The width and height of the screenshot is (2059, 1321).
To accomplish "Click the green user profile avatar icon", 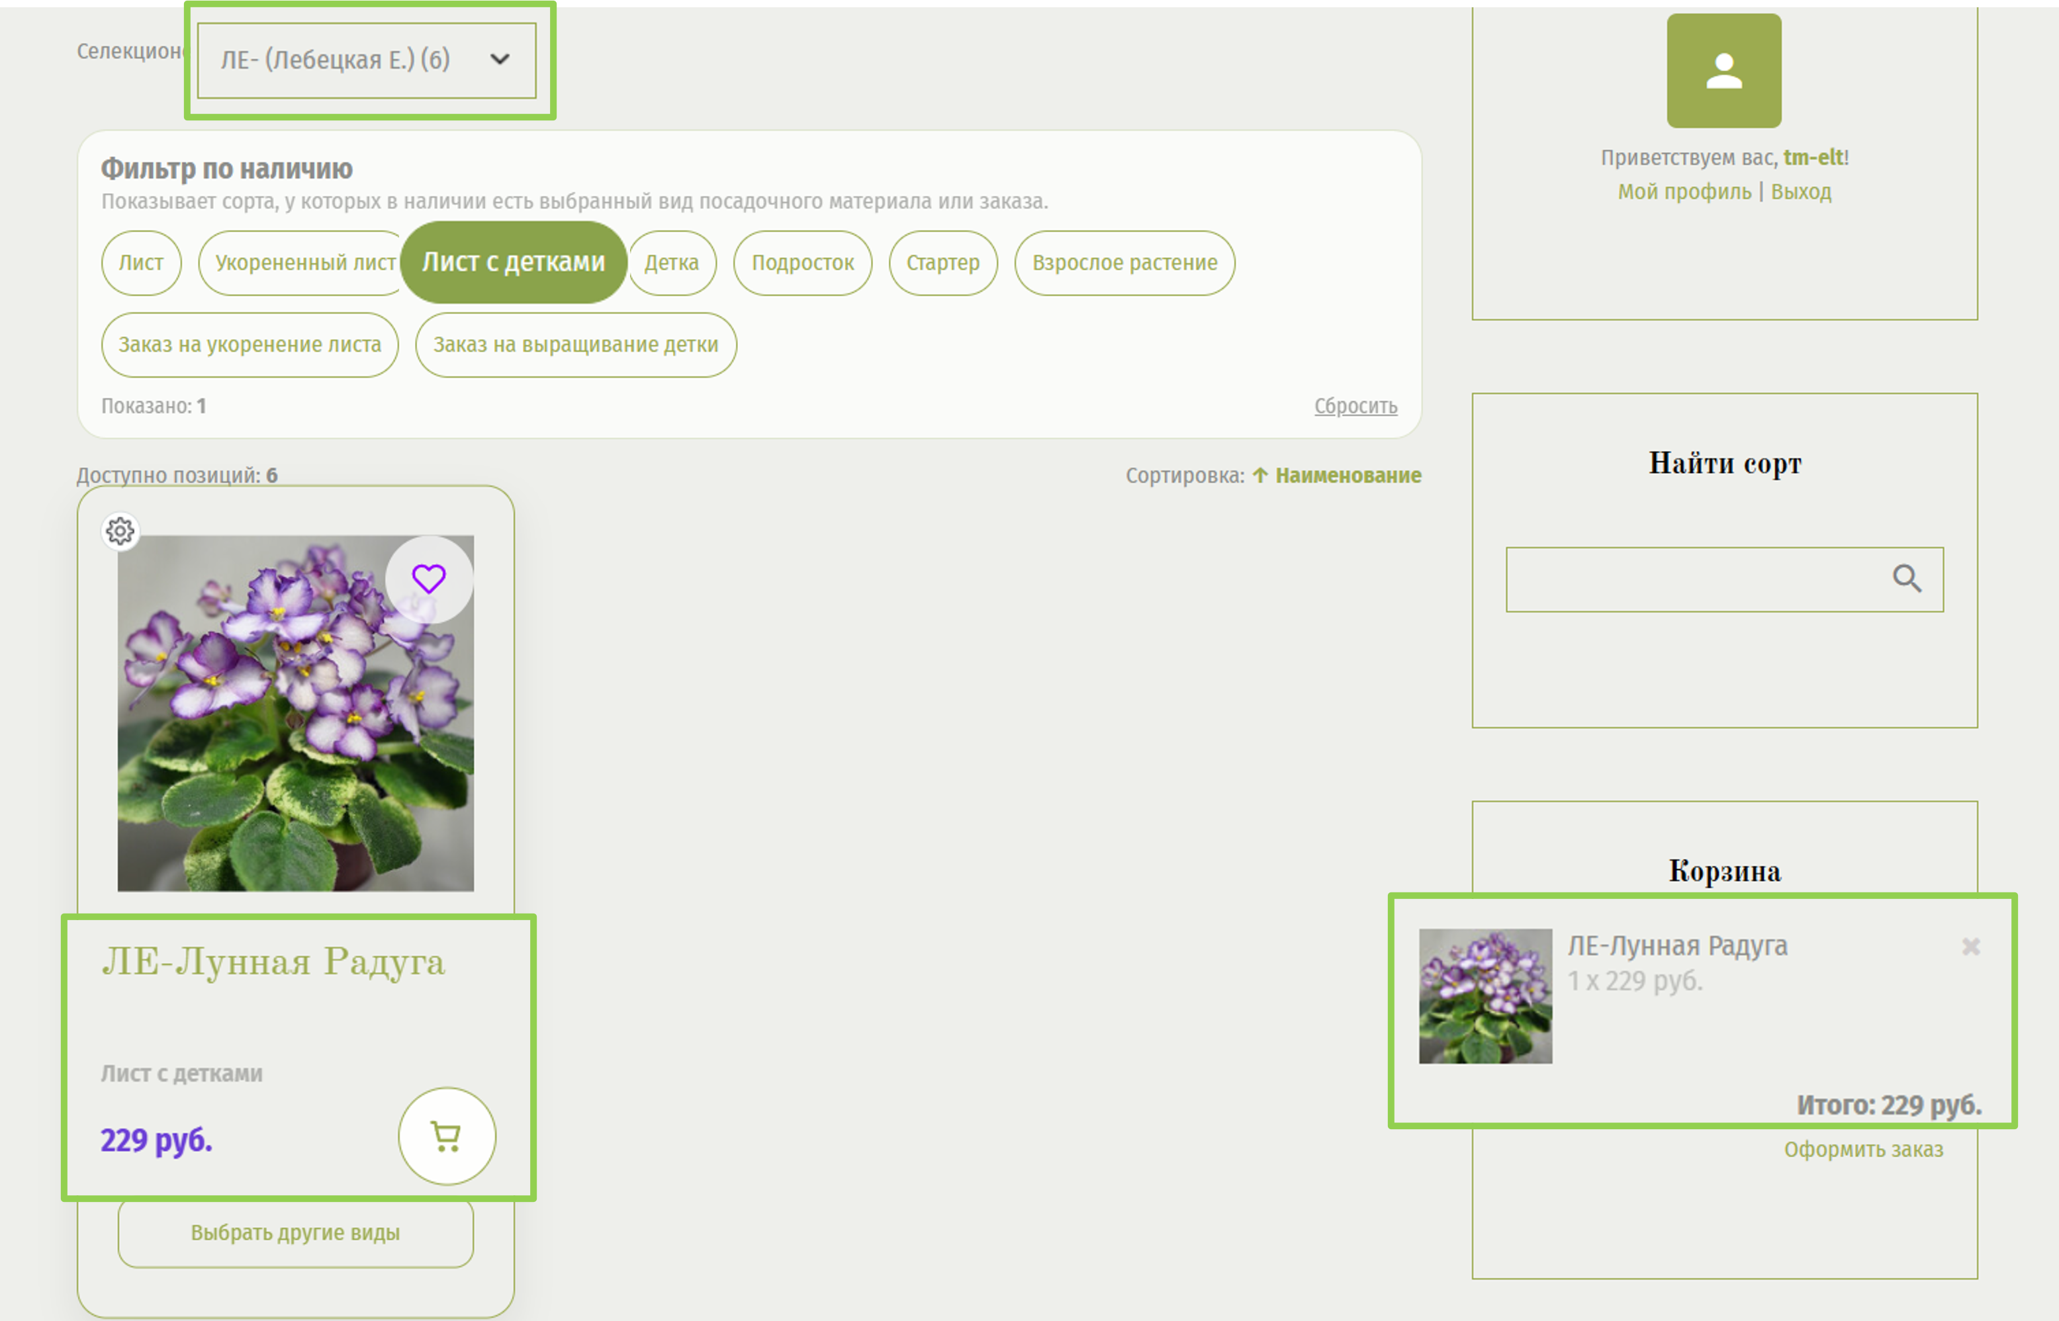I will pos(1723,70).
